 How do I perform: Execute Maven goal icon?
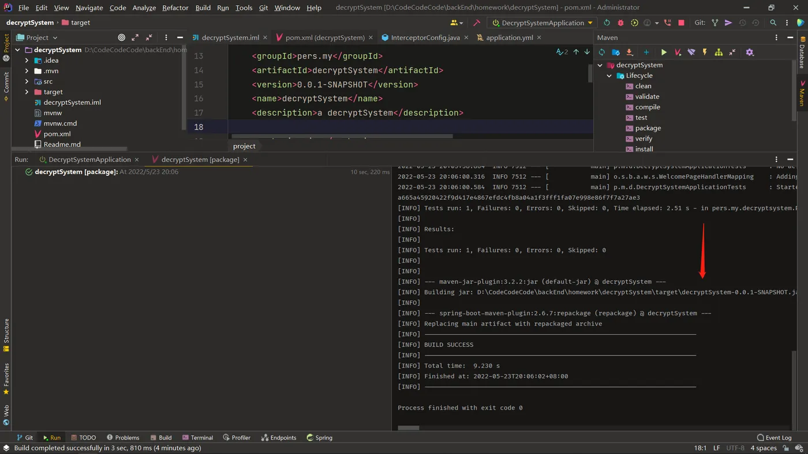pyautogui.click(x=678, y=52)
